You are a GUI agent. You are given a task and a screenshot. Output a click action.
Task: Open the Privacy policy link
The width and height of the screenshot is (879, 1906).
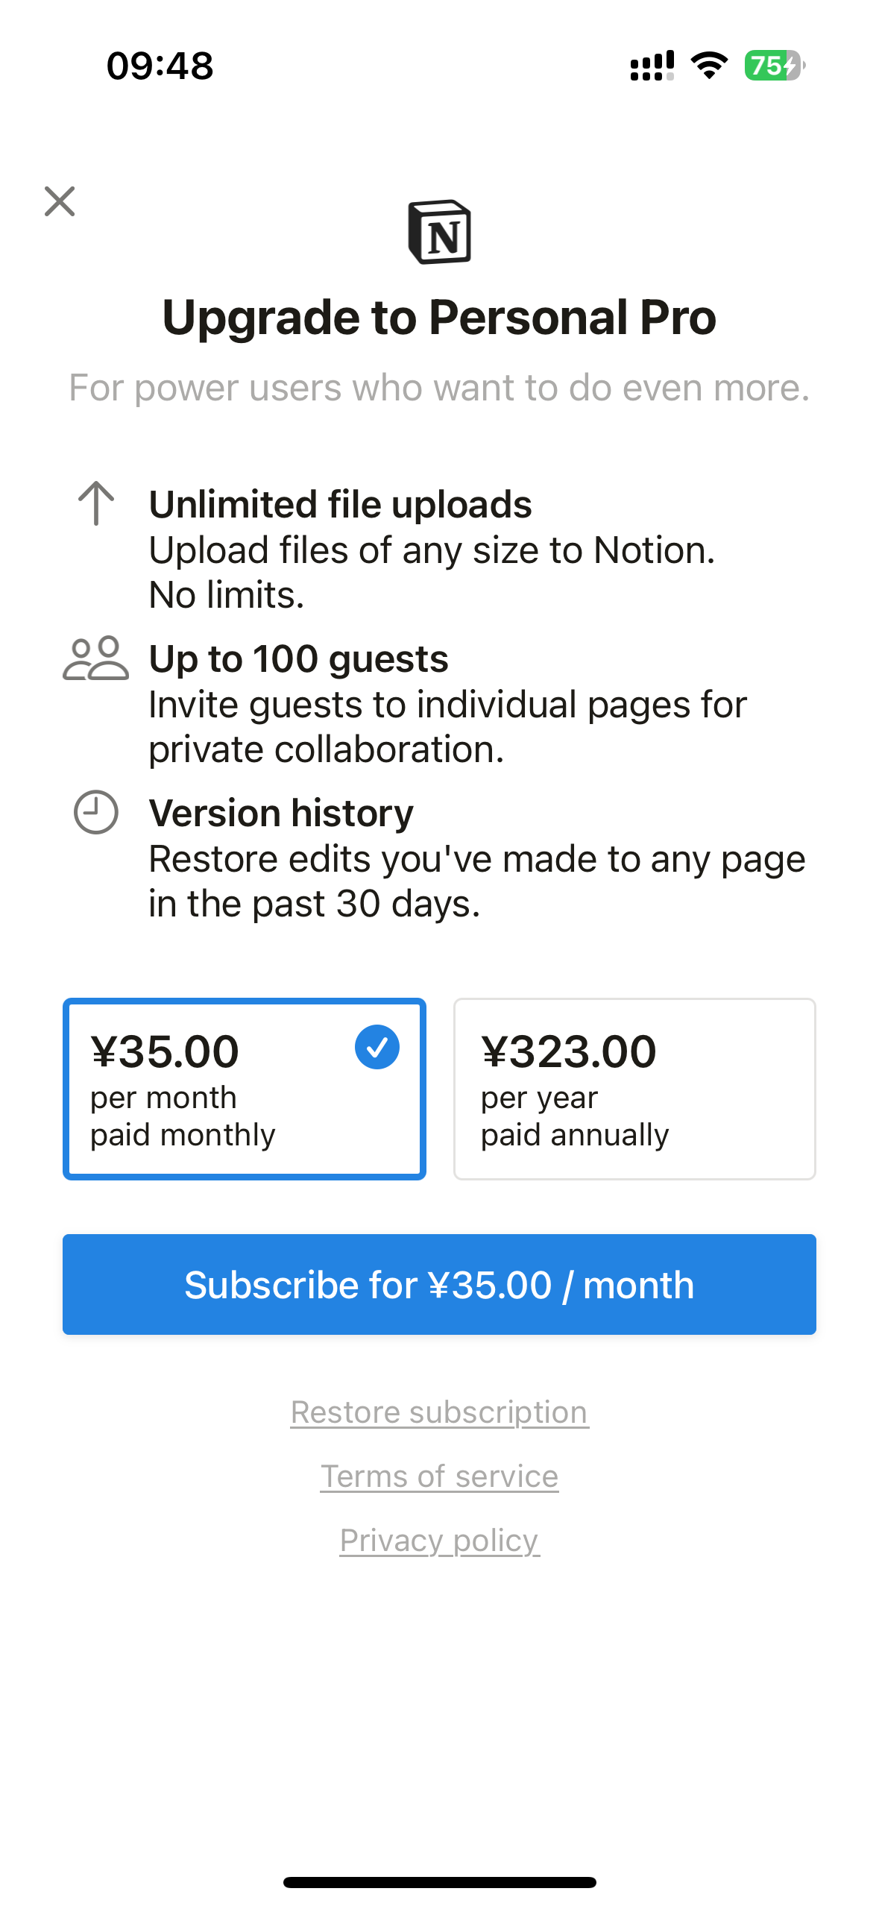point(440,1541)
